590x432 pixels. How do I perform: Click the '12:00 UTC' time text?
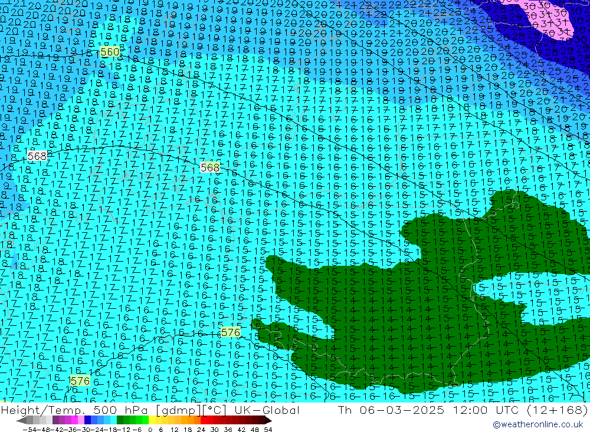487,410
